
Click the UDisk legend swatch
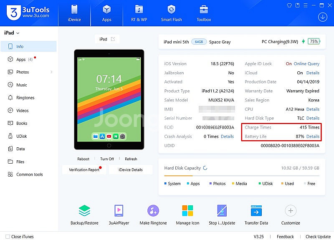click(x=260, y=183)
